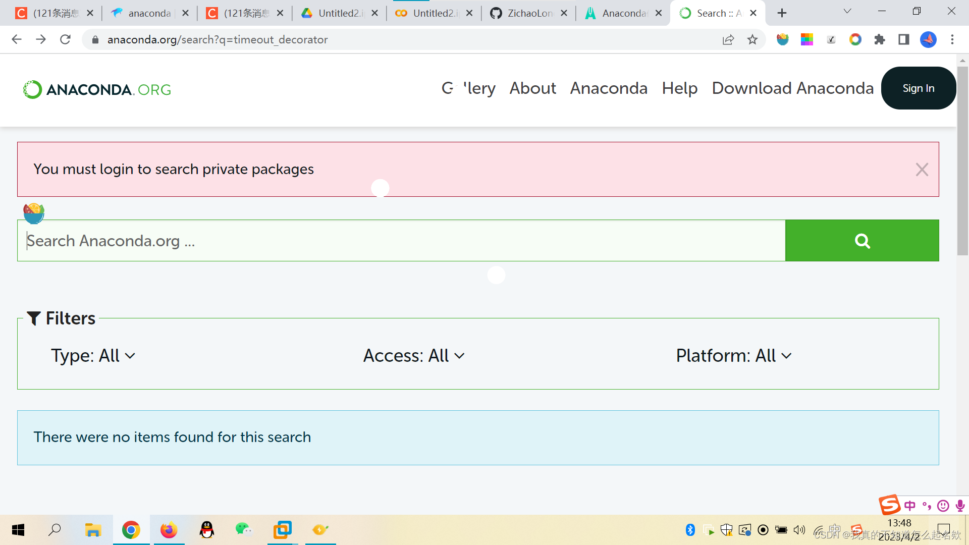Toggle the browser side panel icon
Screen dimensions: 969x545
[x=903, y=39]
